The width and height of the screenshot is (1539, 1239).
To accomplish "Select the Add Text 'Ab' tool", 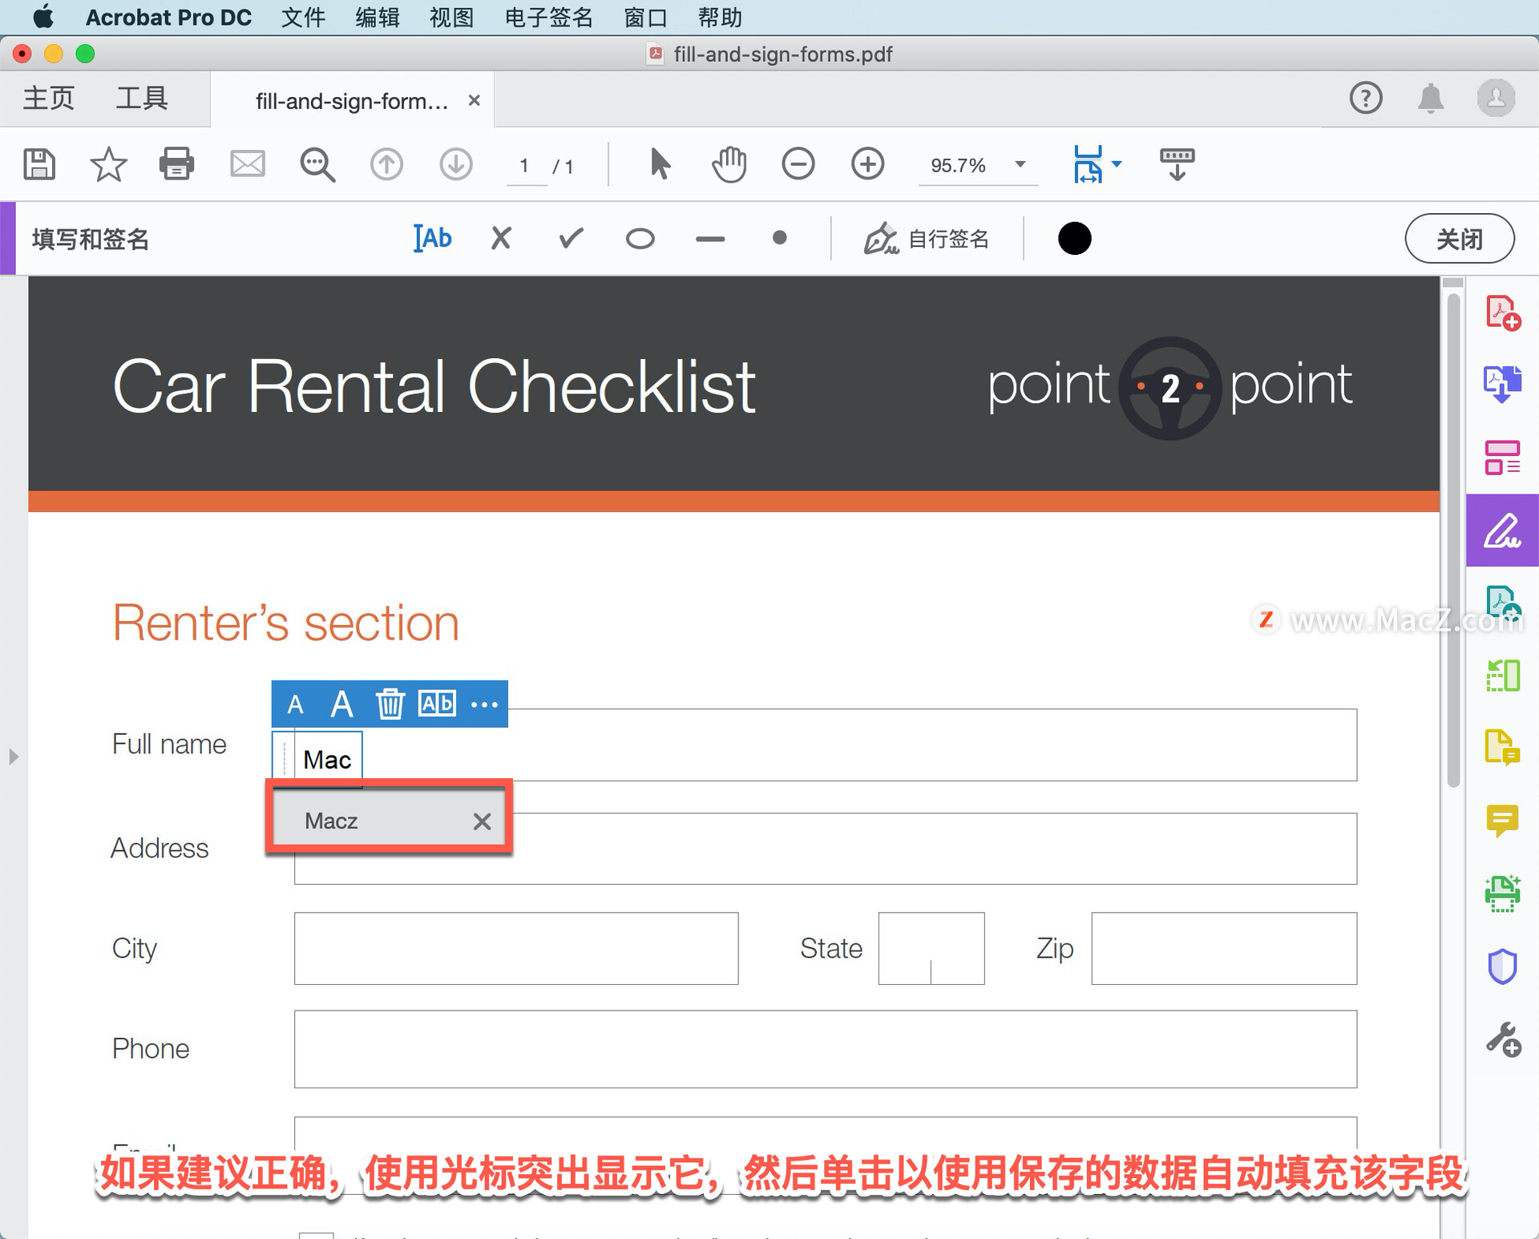I will pyautogui.click(x=433, y=238).
